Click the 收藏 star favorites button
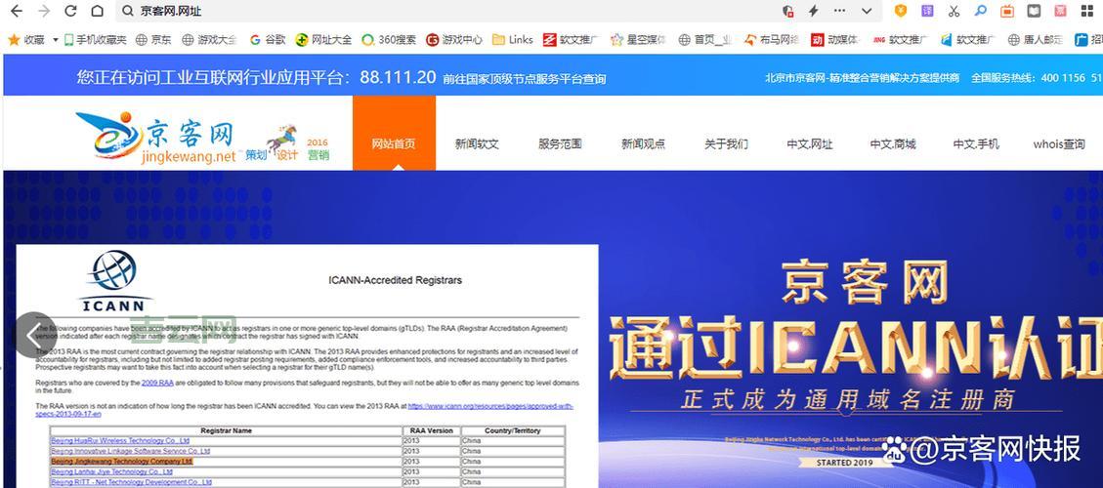 [26, 40]
